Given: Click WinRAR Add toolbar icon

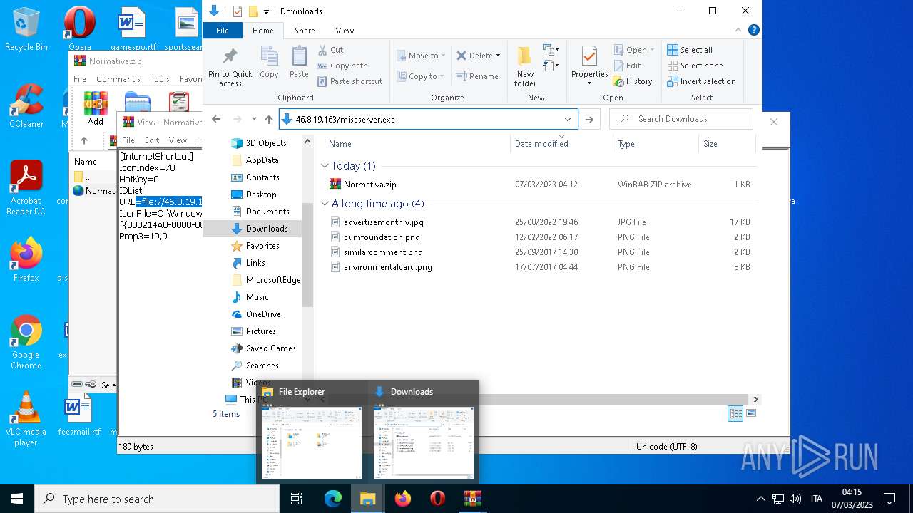Looking at the screenshot, I should [x=96, y=108].
